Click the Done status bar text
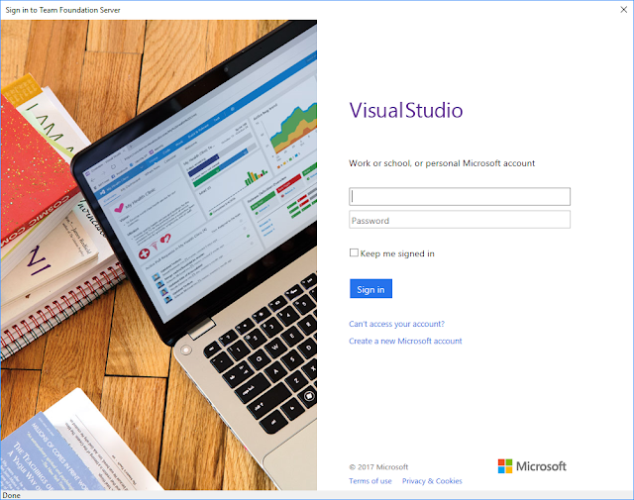Screen dimensions: 634x500 click(11, 495)
